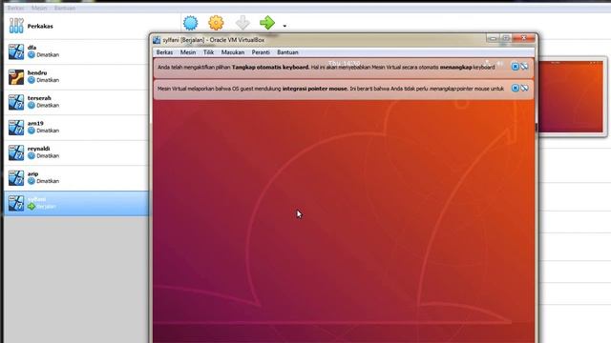Click the integrasi pointer mouse notification text
The width and height of the screenshot is (611, 343).
coord(315,89)
